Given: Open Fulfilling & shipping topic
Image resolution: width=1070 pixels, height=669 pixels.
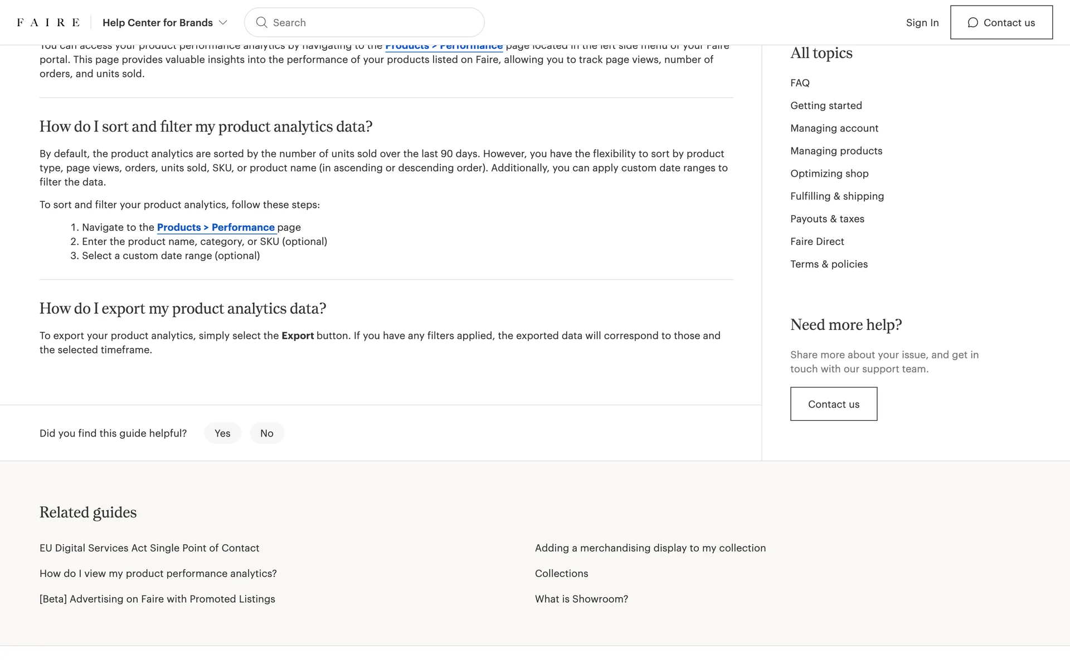Looking at the screenshot, I should coord(836,196).
